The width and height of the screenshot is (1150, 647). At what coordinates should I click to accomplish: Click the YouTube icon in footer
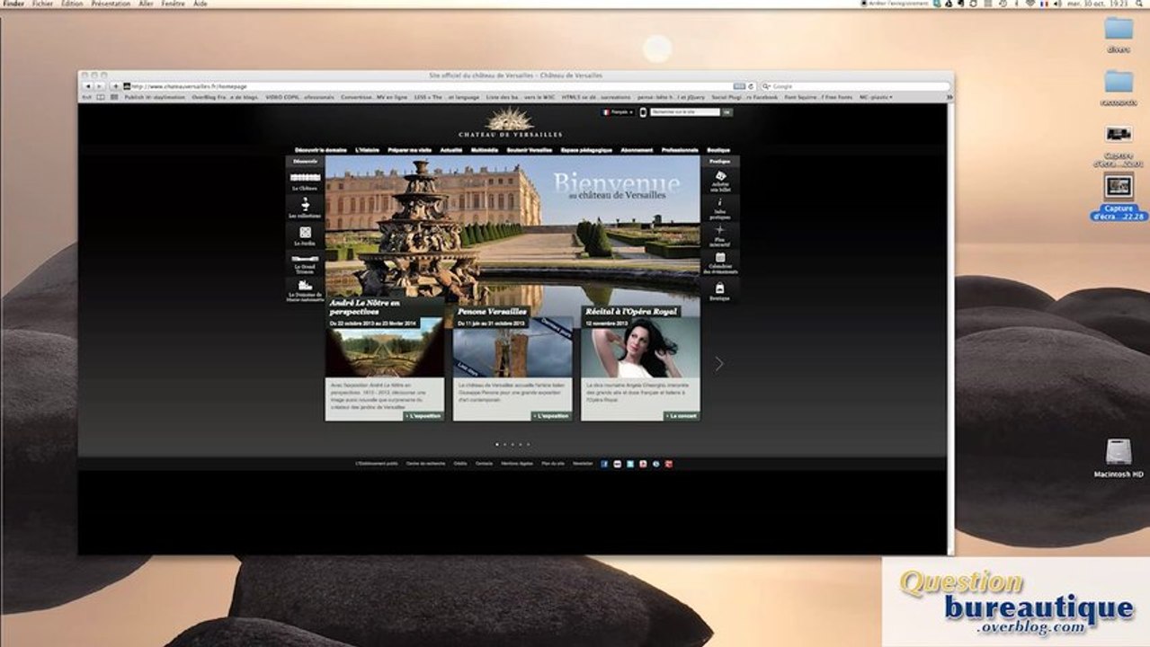click(643, 464)
